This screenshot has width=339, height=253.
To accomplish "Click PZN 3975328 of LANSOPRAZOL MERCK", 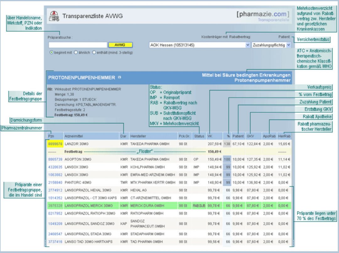I will tap(55, 205).
